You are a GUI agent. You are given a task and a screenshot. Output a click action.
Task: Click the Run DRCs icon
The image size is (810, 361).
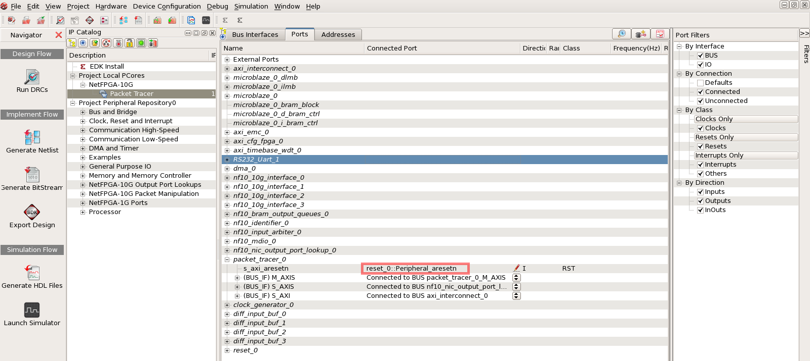tap(32, 77)
